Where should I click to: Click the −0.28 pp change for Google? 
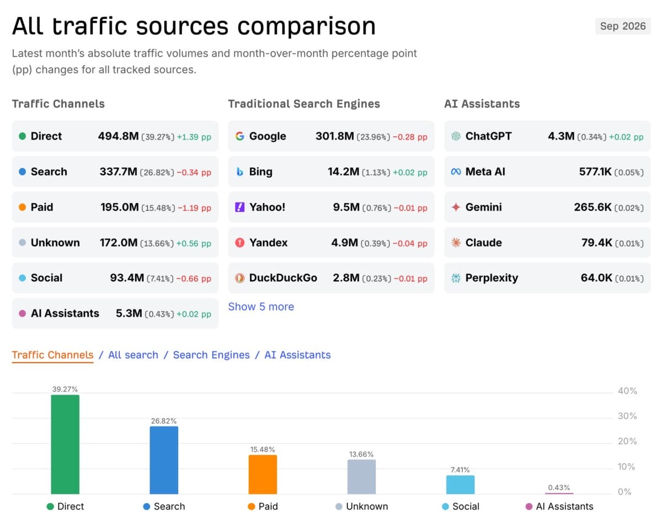tap(410, 137)
